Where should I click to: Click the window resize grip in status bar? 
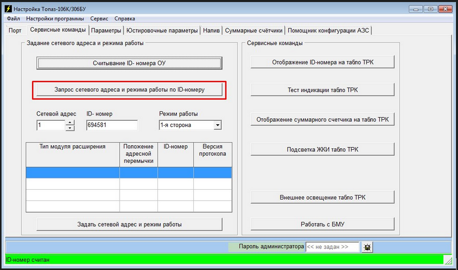coord(447,259)
